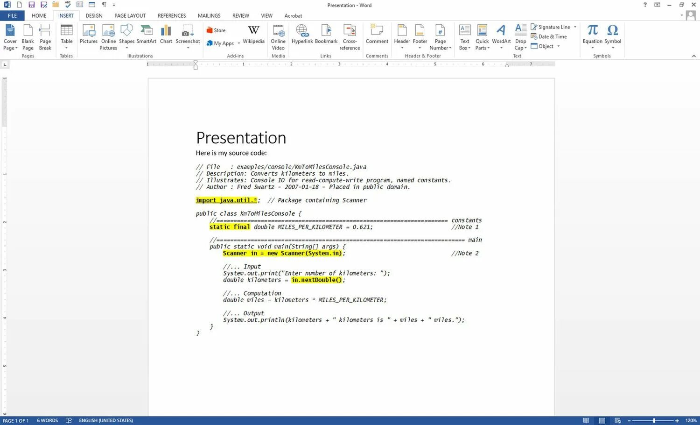Switch to the DESIGN tab
Screen dimensions: 700x425
pyautogui.click(x=94, y=16)
